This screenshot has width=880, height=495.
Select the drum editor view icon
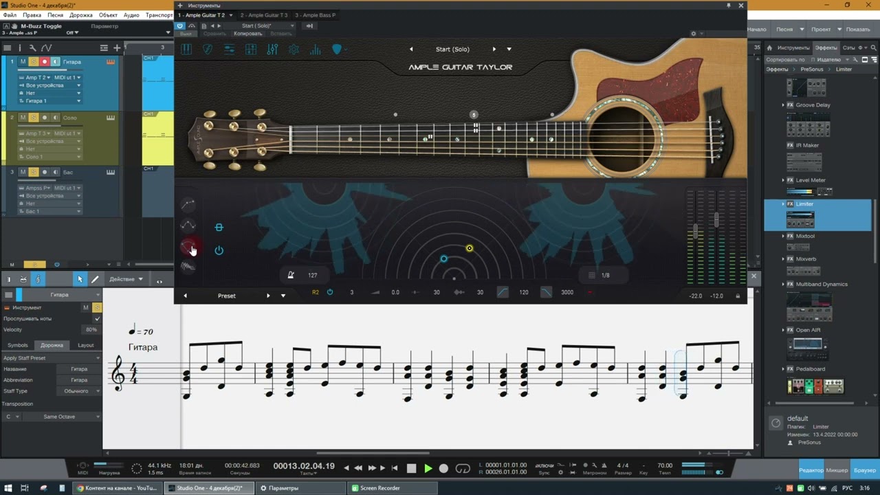pyautogui.click(x=23, y=279)
